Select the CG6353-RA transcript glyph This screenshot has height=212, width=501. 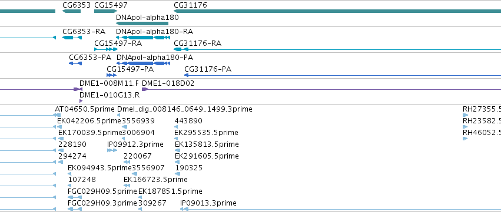coord(72,38)
